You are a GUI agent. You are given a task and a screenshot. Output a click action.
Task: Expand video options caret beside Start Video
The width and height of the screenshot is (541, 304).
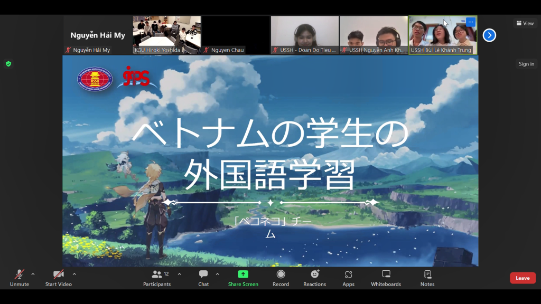point(74,274)
